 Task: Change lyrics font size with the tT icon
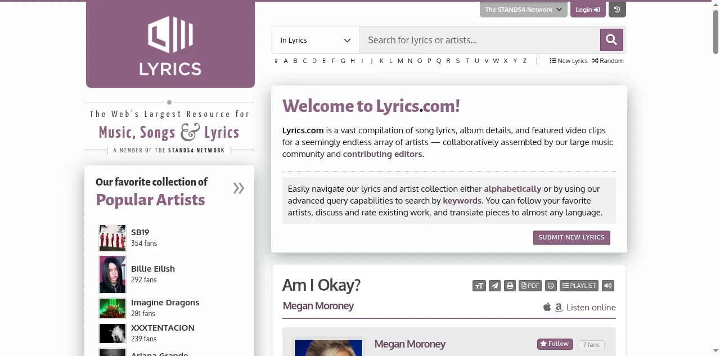[x=479, y=286]
